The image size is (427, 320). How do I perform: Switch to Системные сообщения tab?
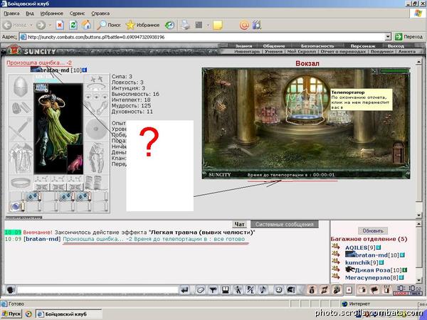[284, 225]
